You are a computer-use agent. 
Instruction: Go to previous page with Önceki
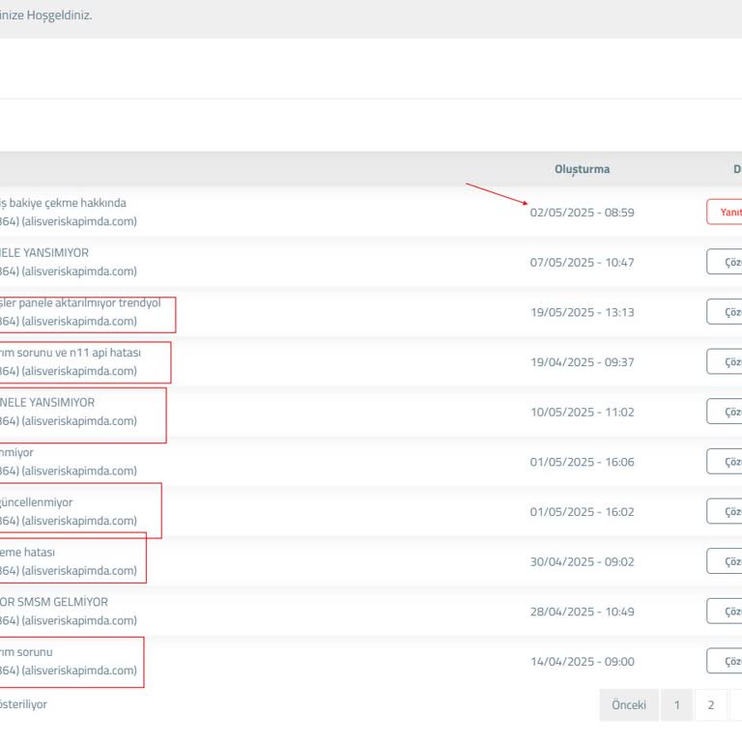point(629,705)
